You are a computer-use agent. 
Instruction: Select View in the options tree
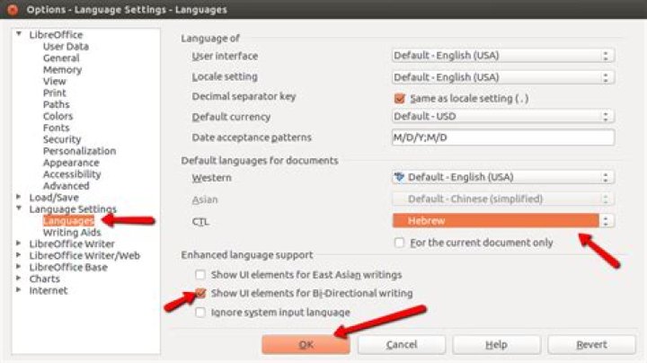(x=54, y=81)
